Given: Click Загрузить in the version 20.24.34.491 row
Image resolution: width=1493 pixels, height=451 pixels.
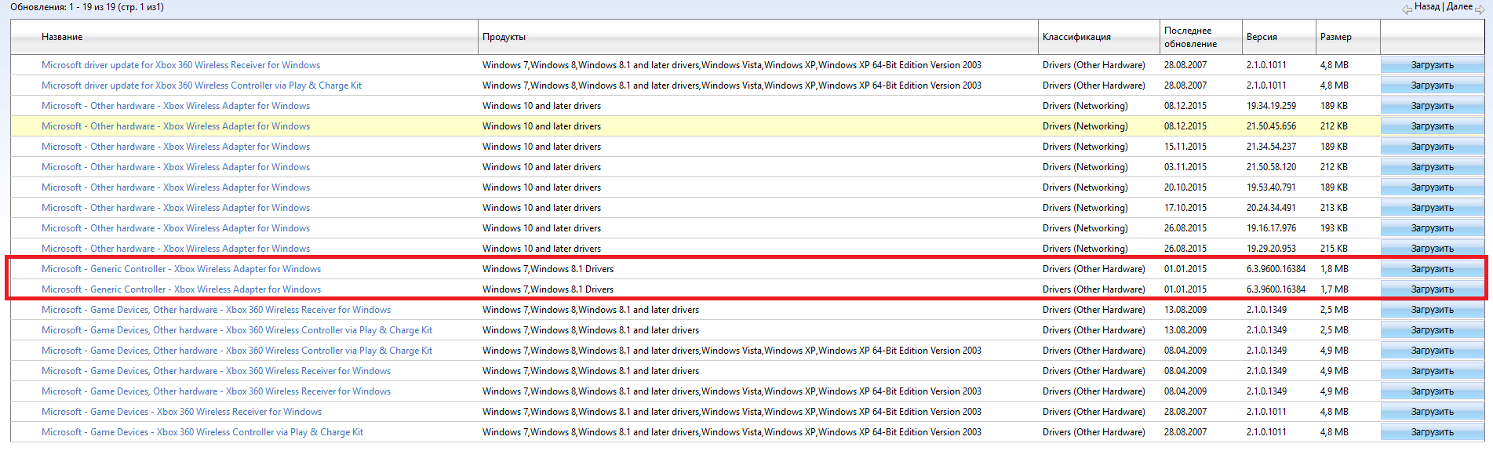Looking at the screenshot, I should [1432, 208].
